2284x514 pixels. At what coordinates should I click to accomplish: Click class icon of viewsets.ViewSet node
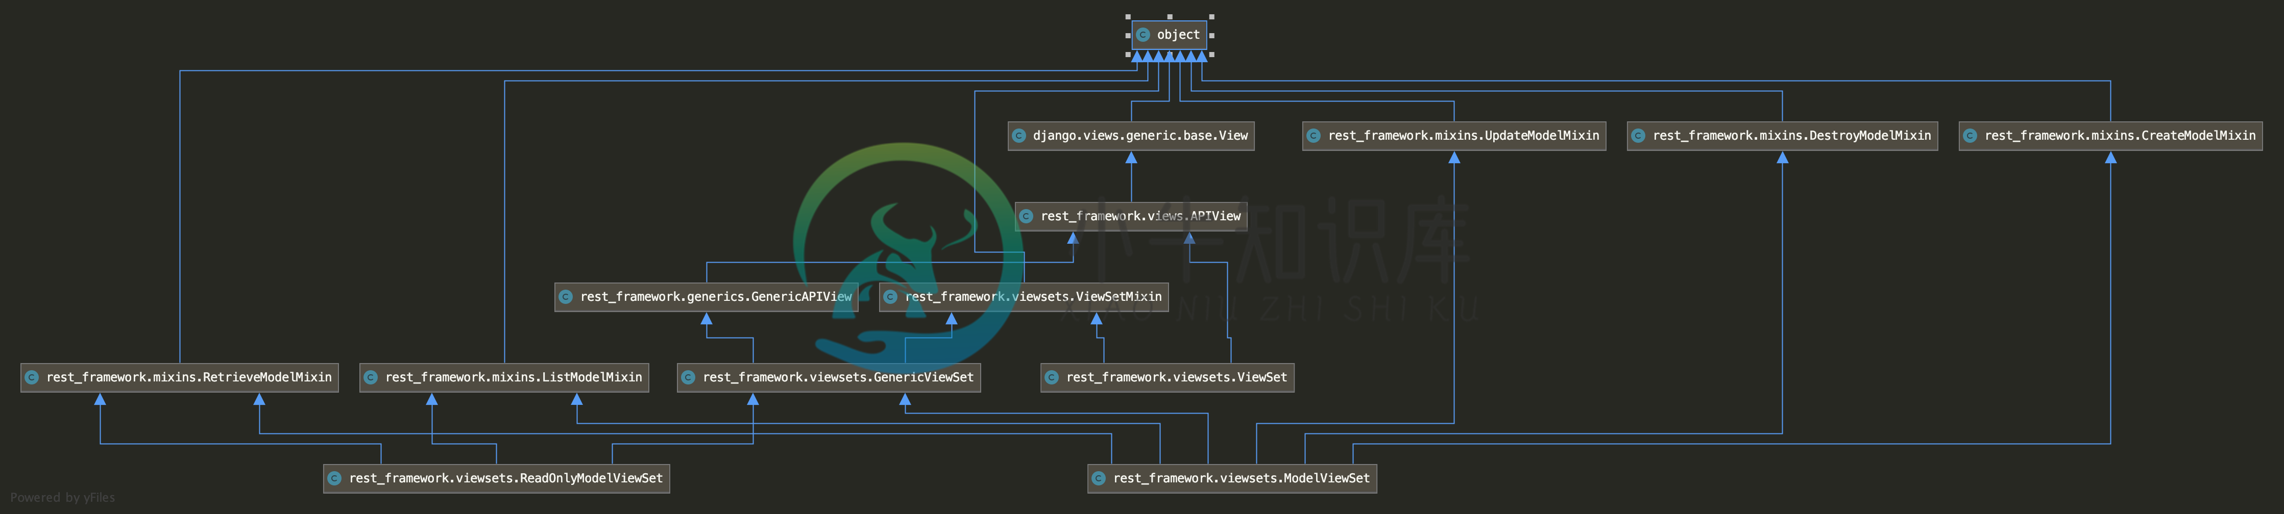[x=1052, y=377]
